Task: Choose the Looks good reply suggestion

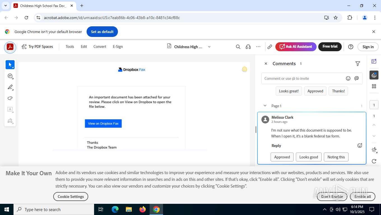Action: coord(309,157)
